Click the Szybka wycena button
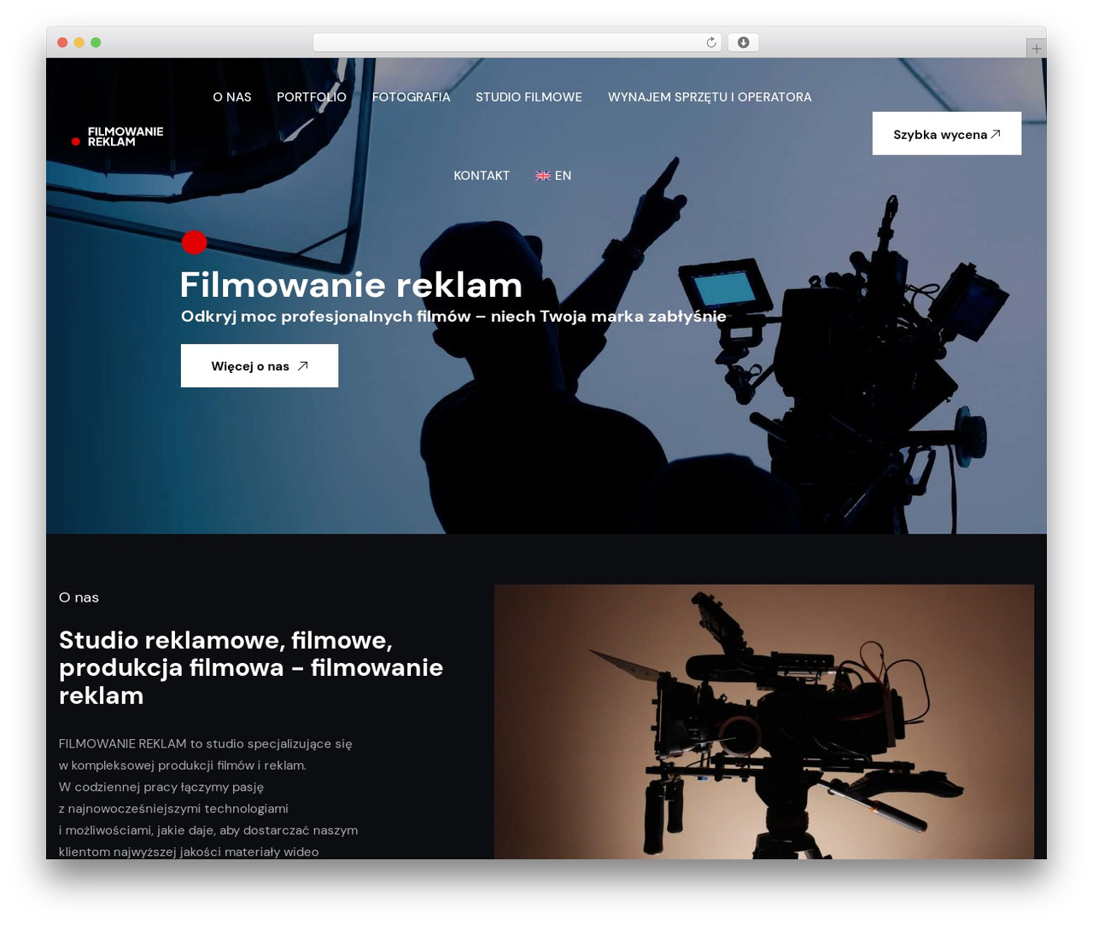 pyautogui.click(x=947, y=134)
